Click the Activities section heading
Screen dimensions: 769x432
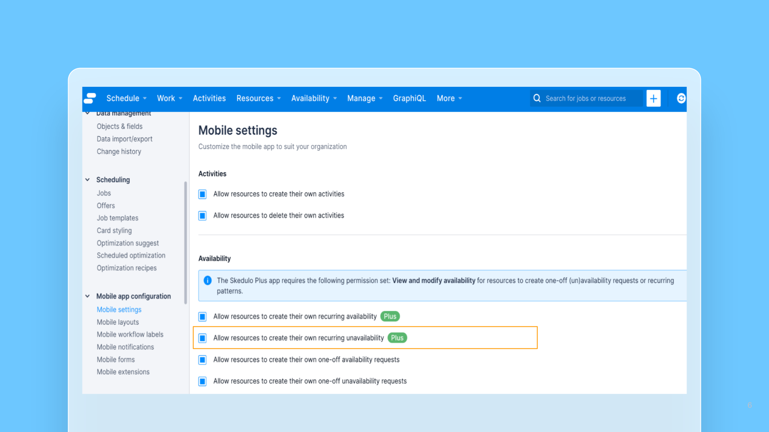212,174
